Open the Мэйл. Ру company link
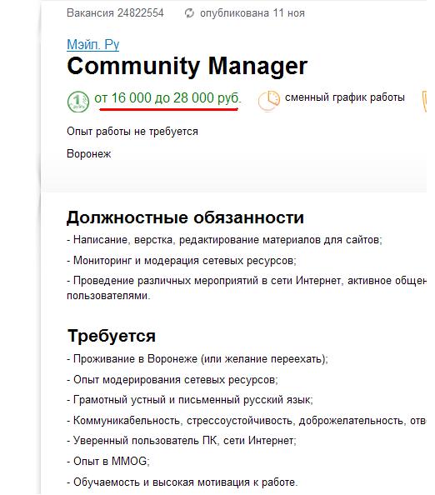Screen dimensions: 435x495 click(x=92, y=44)
